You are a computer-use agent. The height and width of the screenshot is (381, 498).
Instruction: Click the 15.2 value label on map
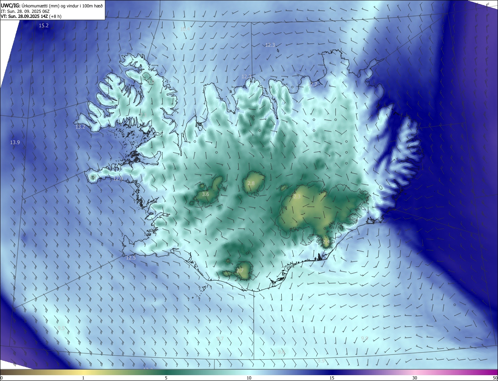44,26
